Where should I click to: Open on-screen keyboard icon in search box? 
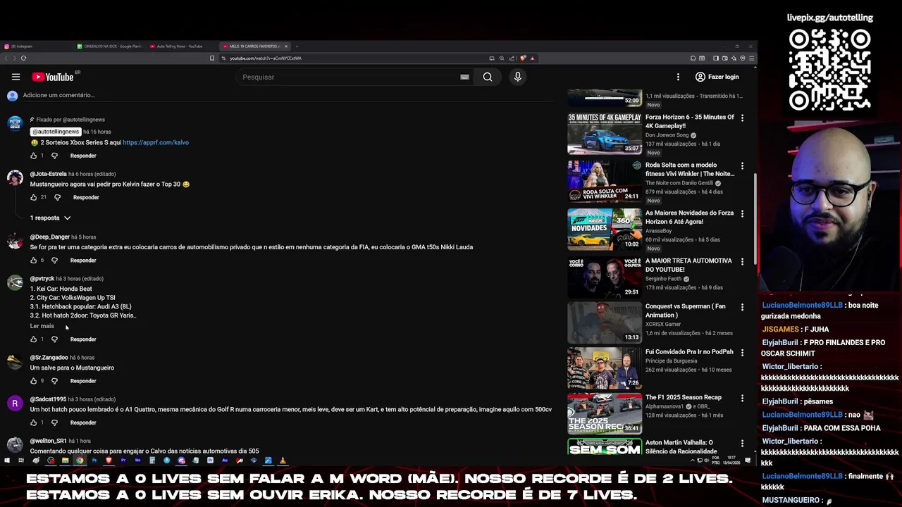tap(464, 77)
